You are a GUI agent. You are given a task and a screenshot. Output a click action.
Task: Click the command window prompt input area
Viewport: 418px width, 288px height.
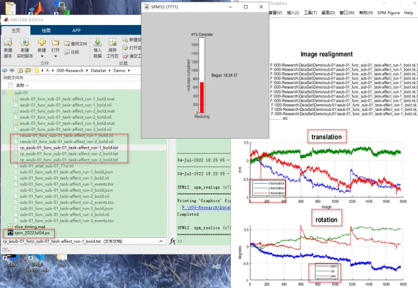click(x=205, y=241)
